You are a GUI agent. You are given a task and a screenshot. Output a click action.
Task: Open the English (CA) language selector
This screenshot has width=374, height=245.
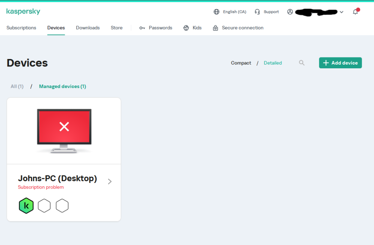pyautogui.click(x=234, y=12)
